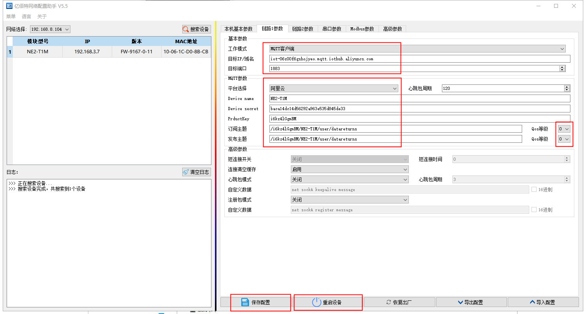This screenshot has width=586, height=314.
Task: Click the Device secret input field
Action: coord(419,109)
